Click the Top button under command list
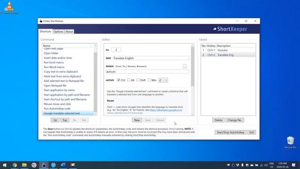Screen dimensions: 300x169 coord(65,120)
